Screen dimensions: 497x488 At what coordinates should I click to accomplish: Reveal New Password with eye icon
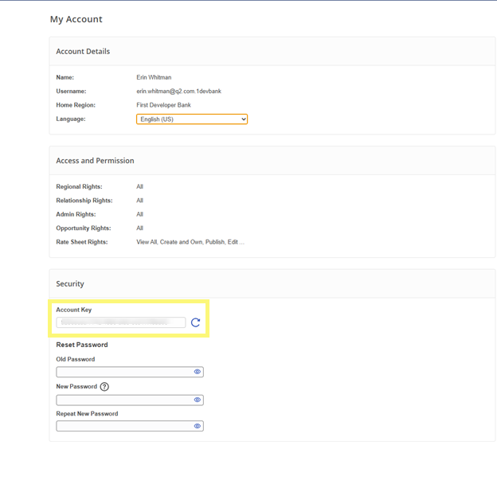tap(198, 400)
